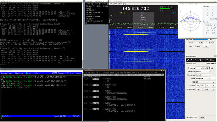Open the File menu in Gqrx
Image resolution: width=217 pixels, height=122 pixels.
(x=111, y=4)
